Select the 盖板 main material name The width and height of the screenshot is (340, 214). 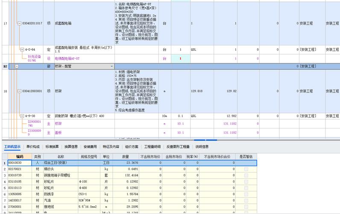tap(58, 133)
